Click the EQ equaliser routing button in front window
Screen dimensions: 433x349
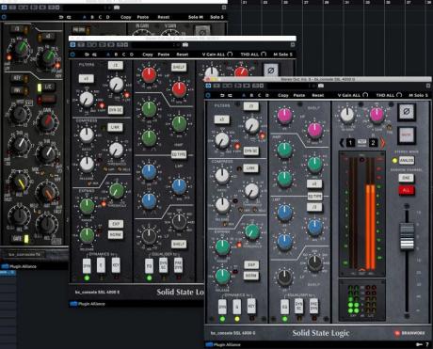[284, 307]
